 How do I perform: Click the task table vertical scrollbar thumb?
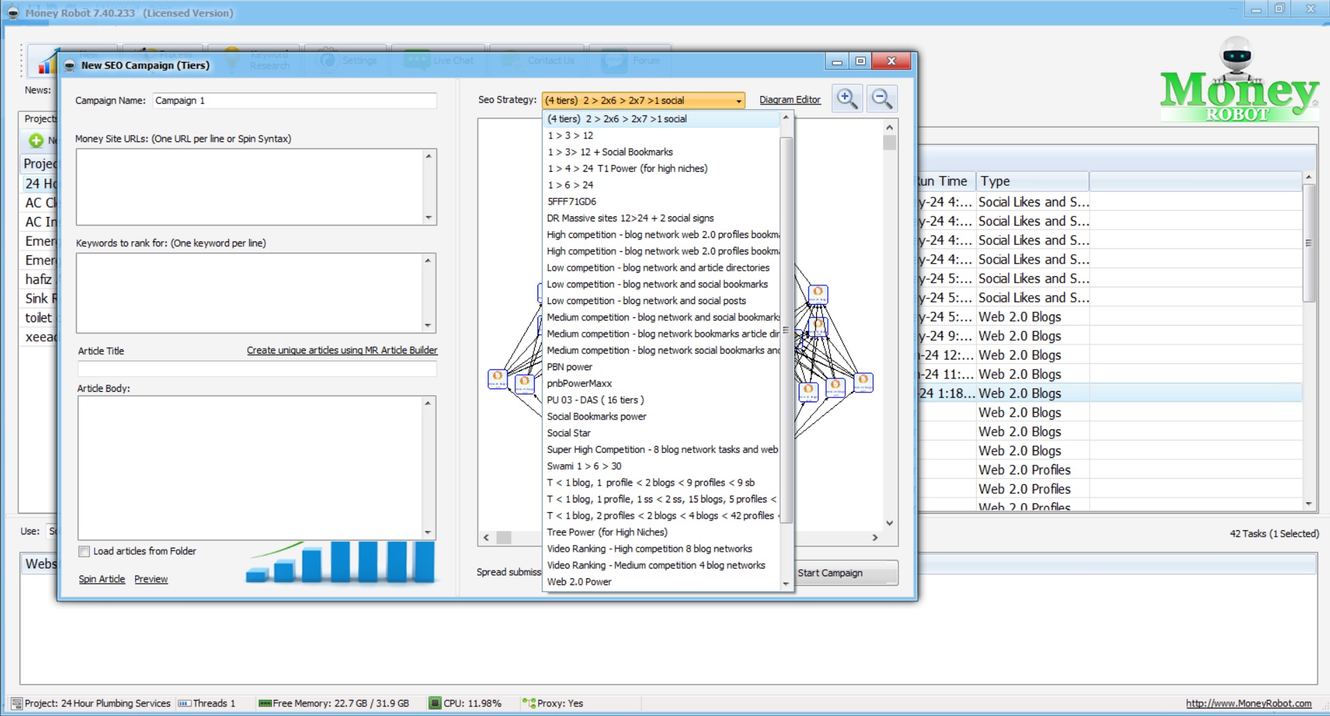[1309, 243]
